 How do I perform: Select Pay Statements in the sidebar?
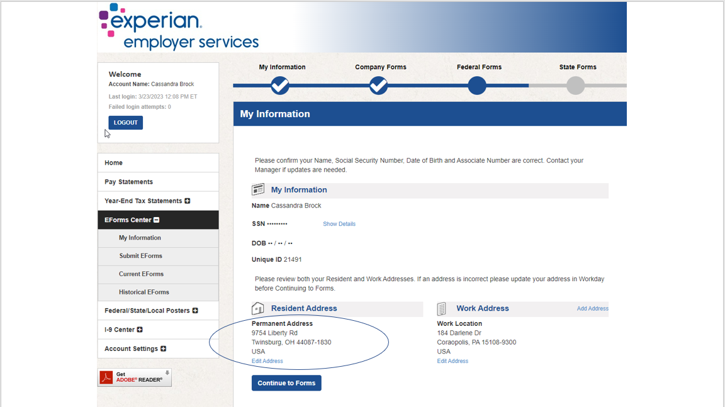128,181
